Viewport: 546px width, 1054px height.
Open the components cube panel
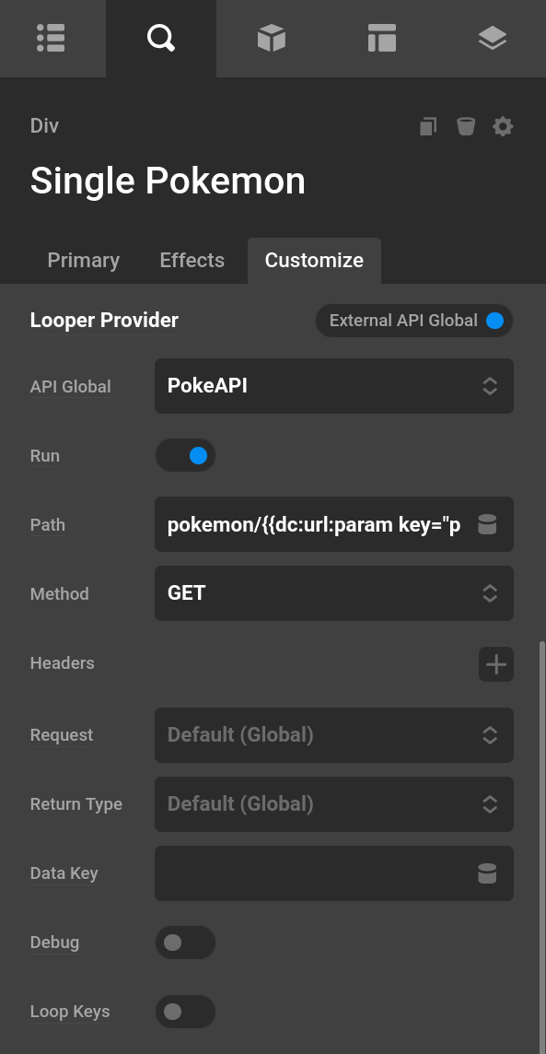271,38
